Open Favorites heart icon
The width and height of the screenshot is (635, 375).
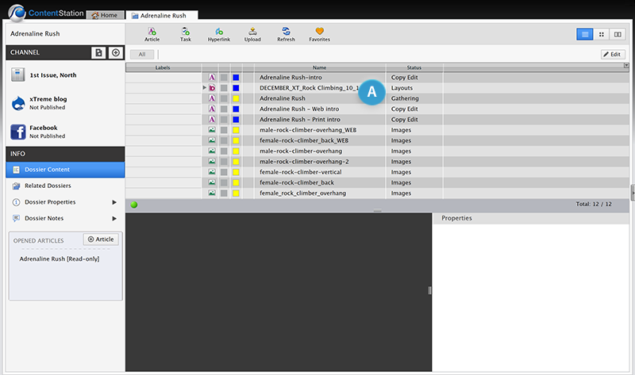click(x=320, y=32)
